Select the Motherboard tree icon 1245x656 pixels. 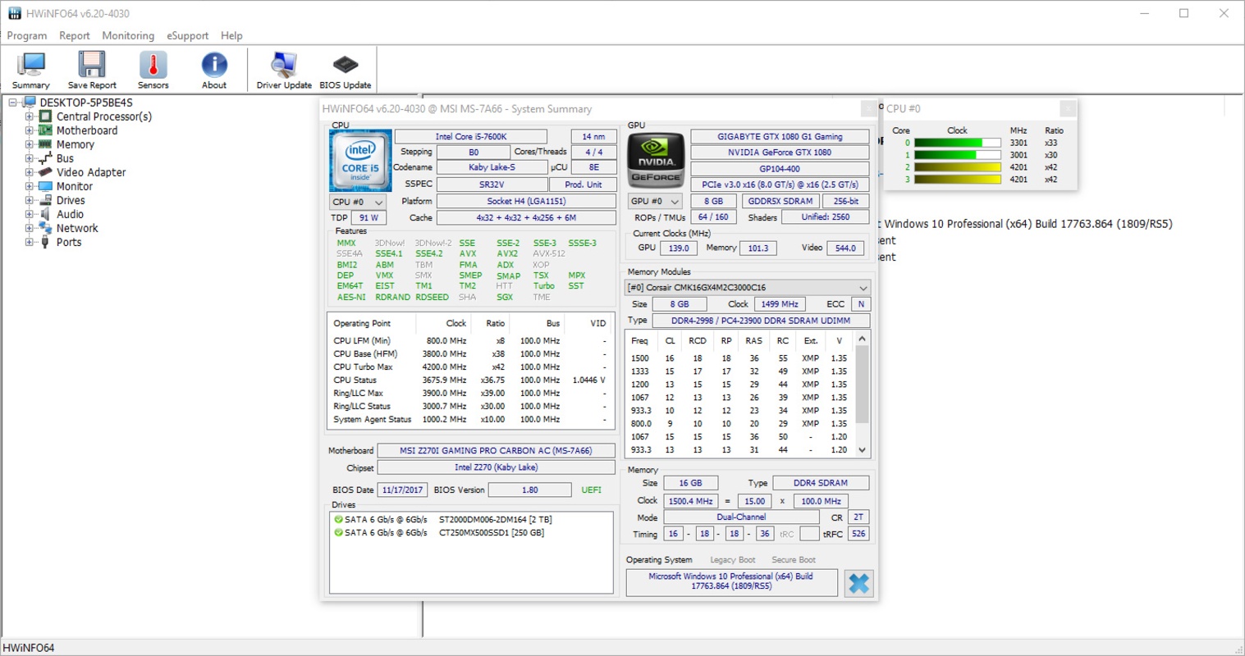(x=46, y=130)
